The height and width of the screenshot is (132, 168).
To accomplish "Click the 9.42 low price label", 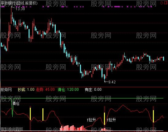I will coord(112,82).
